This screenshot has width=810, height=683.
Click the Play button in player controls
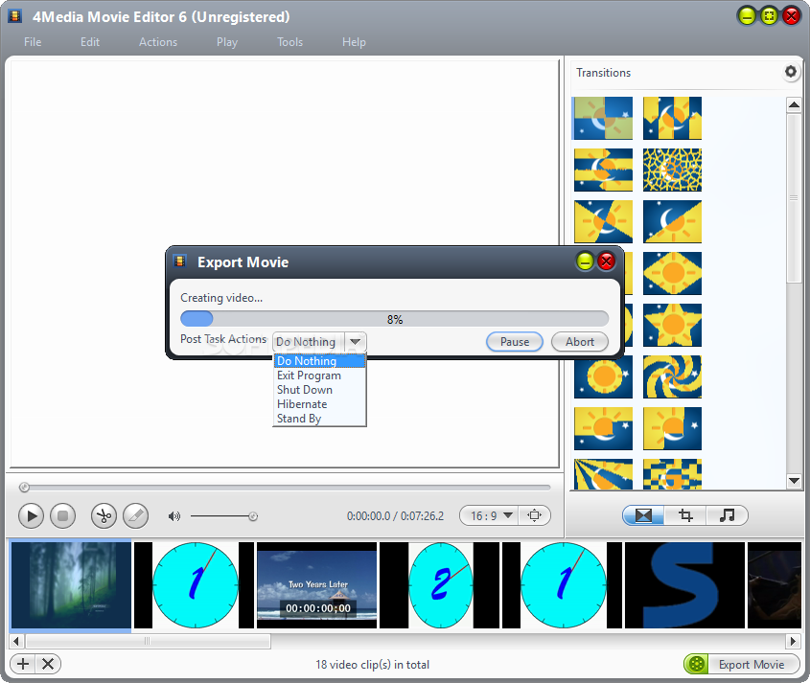(31, 515)
